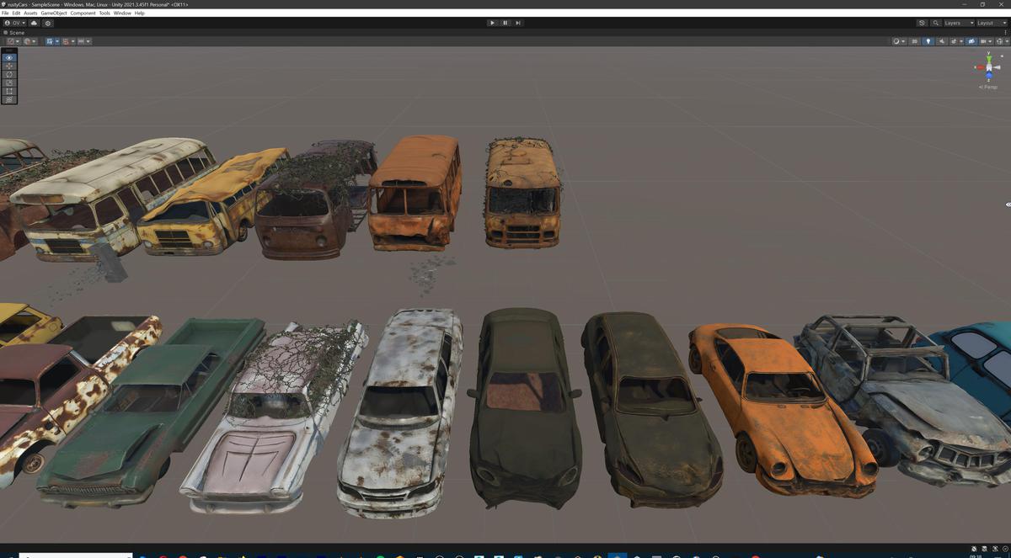Select the Rotate tool

coord(8,76)
